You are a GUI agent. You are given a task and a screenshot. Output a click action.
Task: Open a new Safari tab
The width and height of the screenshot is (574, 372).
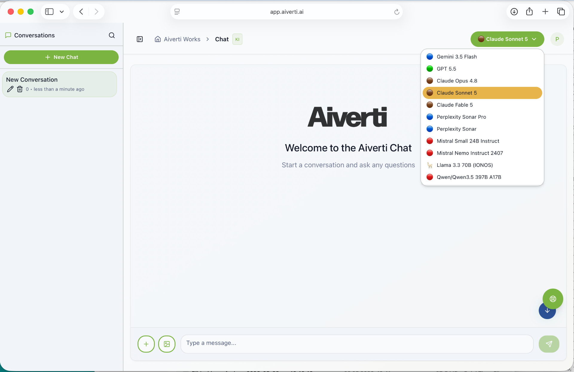tap(545, 12)
